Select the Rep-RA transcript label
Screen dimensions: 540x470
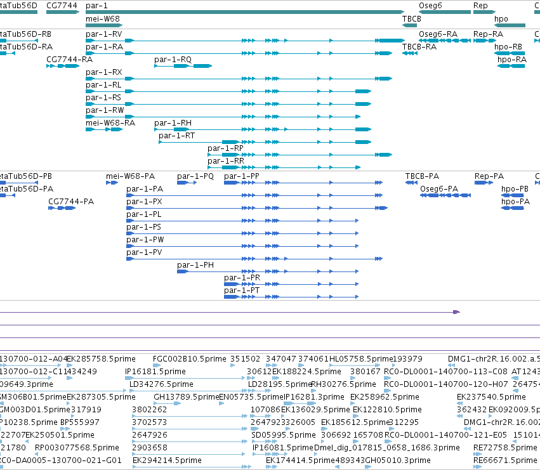tap(488, 34)
